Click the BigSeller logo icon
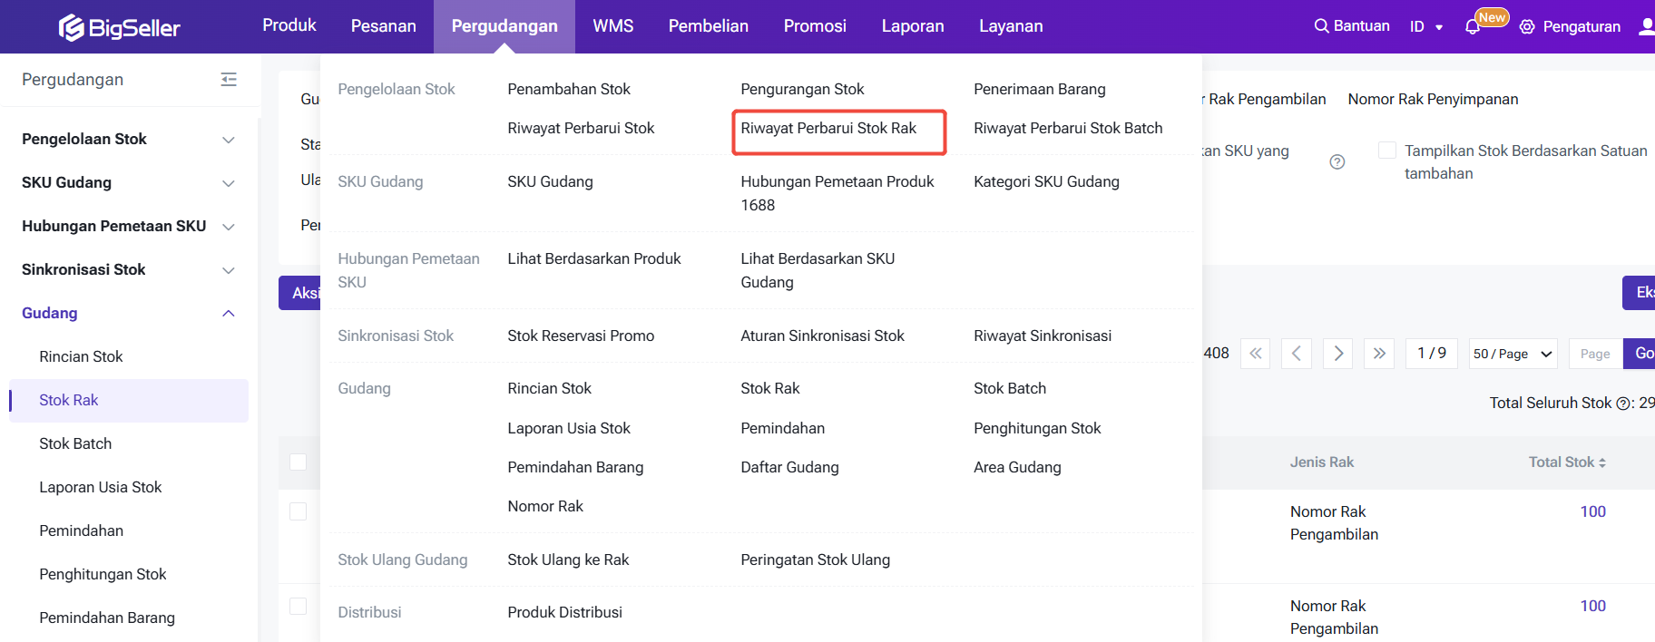1655x642 pixels. point(72,28)
